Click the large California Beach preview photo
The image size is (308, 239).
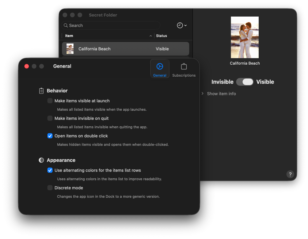click(x=245, y=37)
